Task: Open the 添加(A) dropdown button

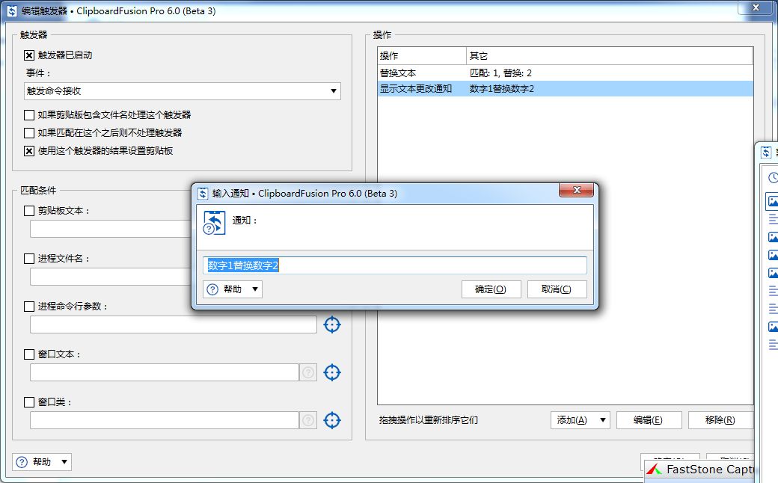Action: click(x=581, y=420)
